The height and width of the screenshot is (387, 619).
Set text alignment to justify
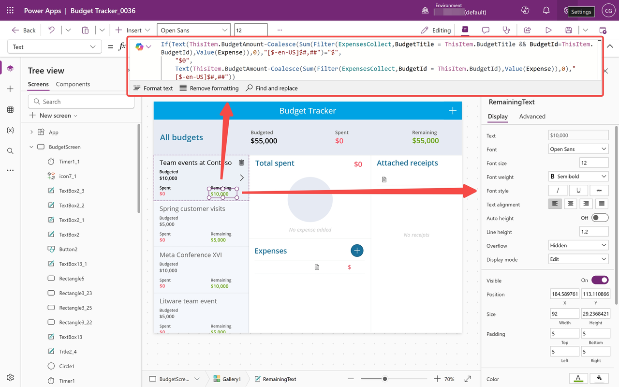[x=602, y=204]
